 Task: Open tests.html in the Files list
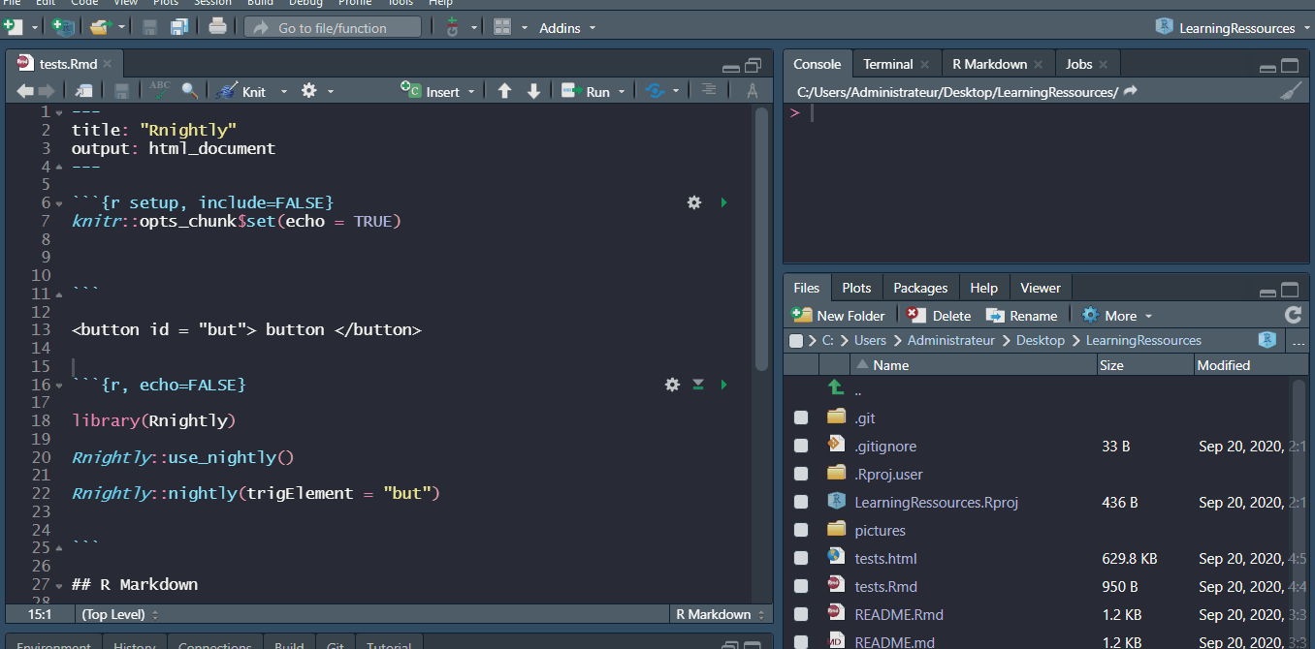(885, 558)
